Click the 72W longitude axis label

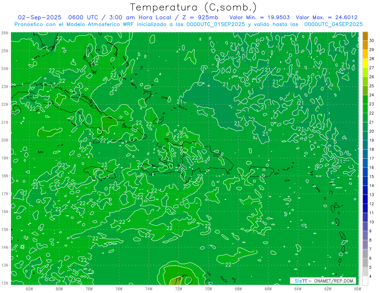pyautogui.click(x=179, y=289)
